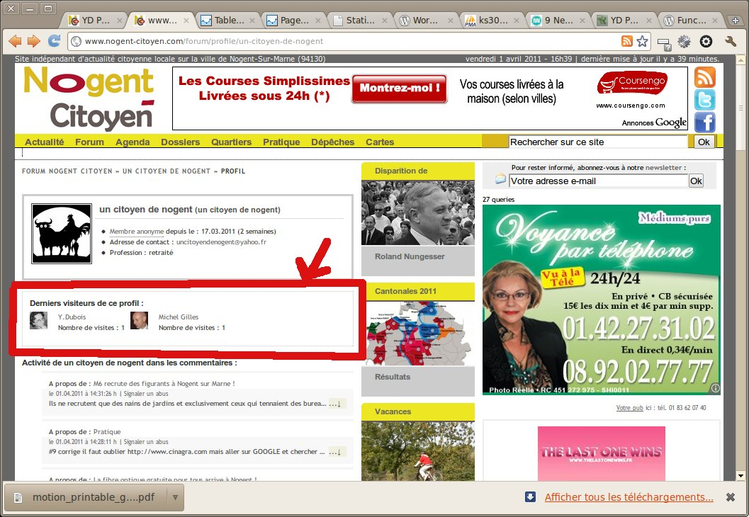Go back with the browser back arrow

16,41
